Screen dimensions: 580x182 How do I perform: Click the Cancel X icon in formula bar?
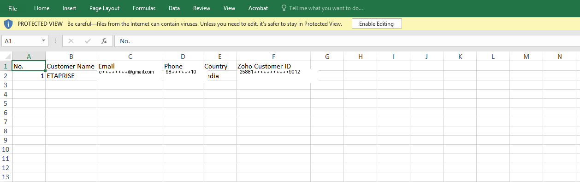71,41
